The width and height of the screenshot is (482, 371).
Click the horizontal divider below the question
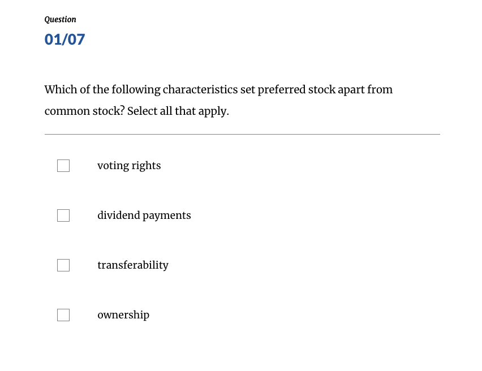[242, 133]
